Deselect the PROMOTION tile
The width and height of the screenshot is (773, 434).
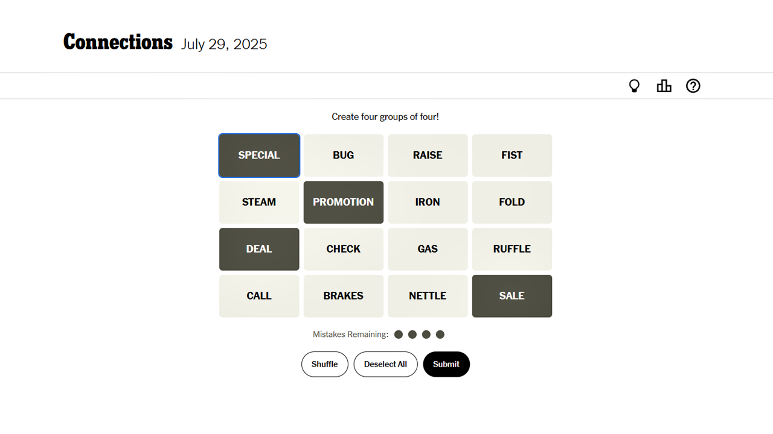point(343,202)
